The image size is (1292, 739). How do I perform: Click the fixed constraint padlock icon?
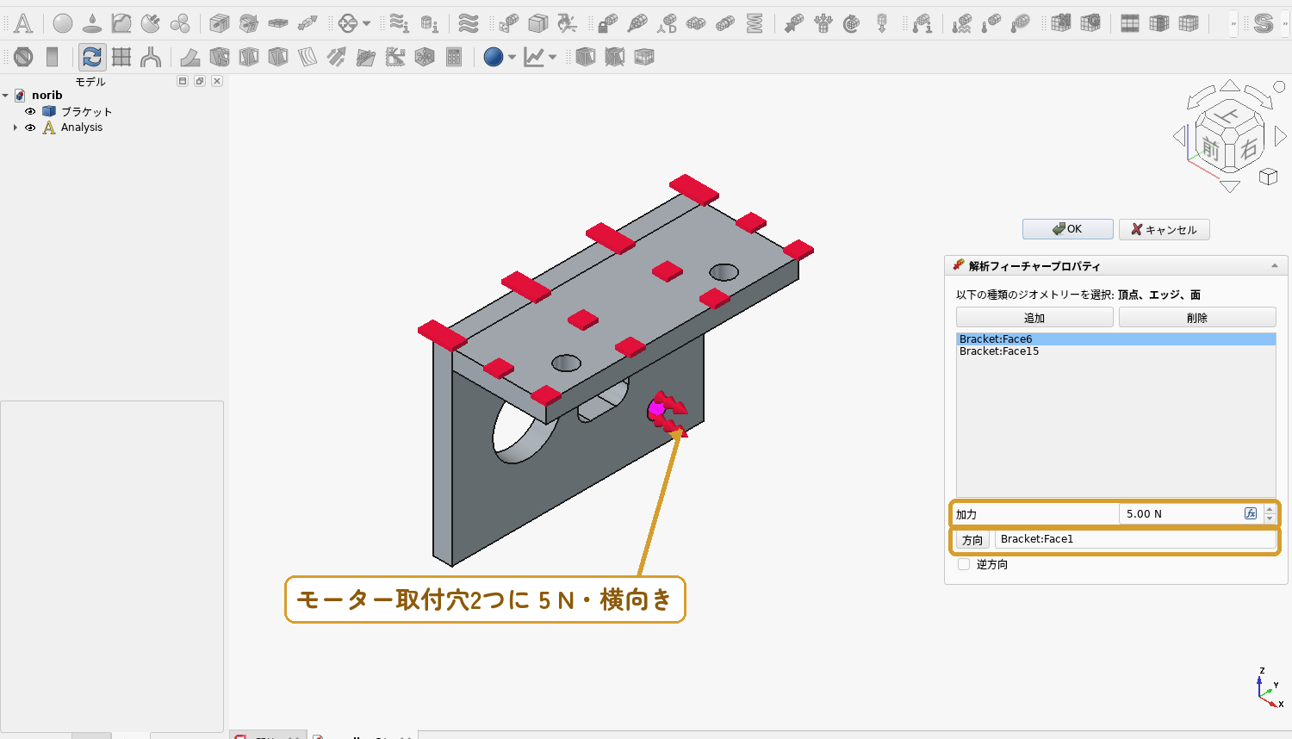point(607,23)
